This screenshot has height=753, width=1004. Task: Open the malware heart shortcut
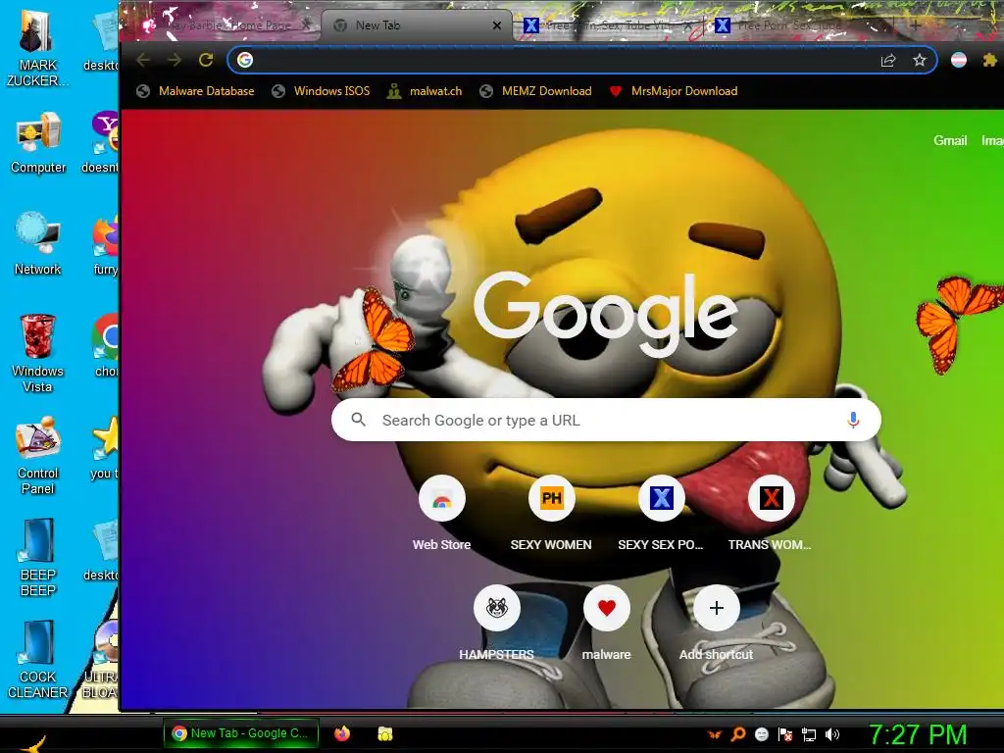tap(606, 624)
